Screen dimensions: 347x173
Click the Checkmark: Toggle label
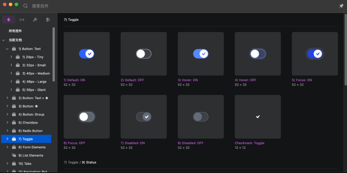pos(250,143)
